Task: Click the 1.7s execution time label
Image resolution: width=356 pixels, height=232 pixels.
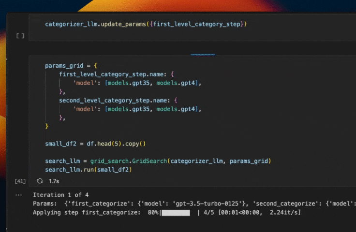Action: click(x=54, y=181)
